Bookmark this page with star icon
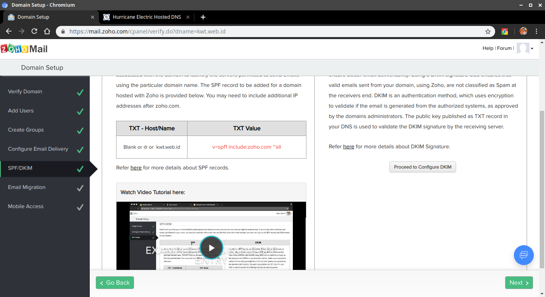This screenshot has height=297, width=545. click(x=488, y=31)
